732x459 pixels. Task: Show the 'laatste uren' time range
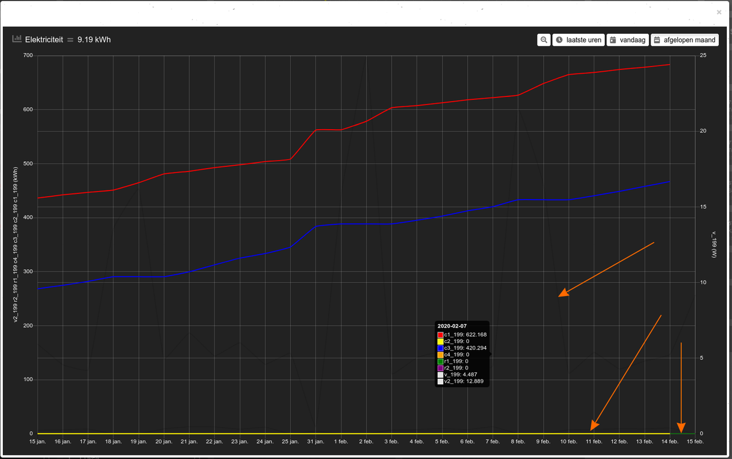point(578,40)
